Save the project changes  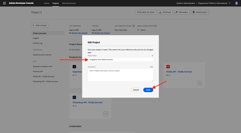click(x=148, y=90)
